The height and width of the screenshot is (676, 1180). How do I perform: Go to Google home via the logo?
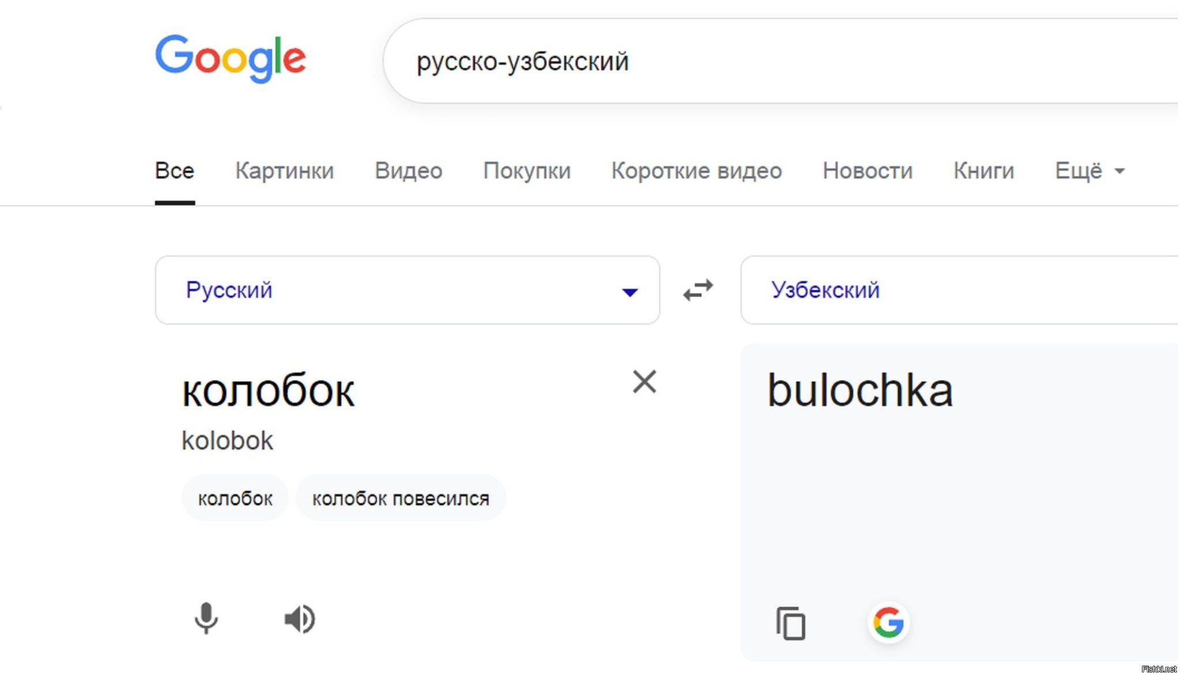[x=230, y=58]
